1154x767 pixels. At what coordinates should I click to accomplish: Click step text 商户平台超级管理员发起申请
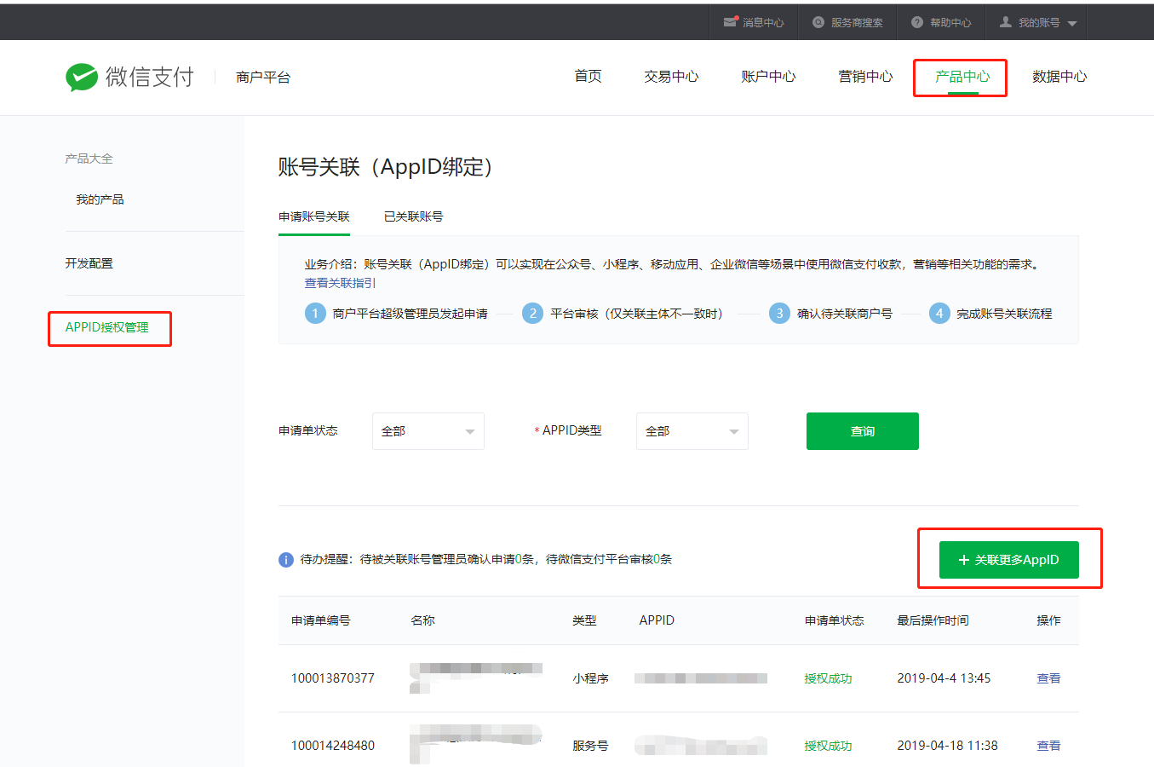point(410,314)
